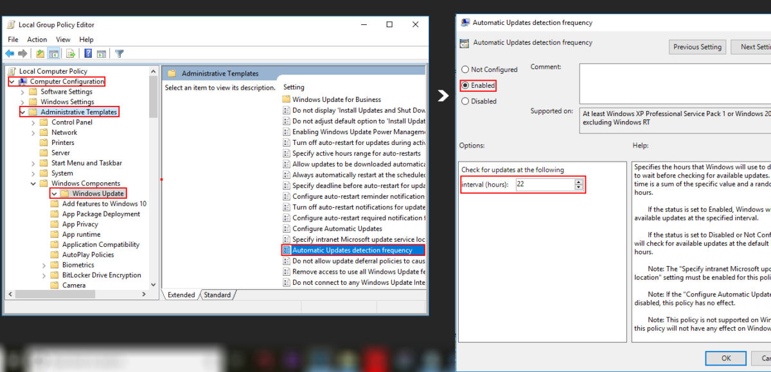
Task: Click the OK button
Action: (725, 359)
